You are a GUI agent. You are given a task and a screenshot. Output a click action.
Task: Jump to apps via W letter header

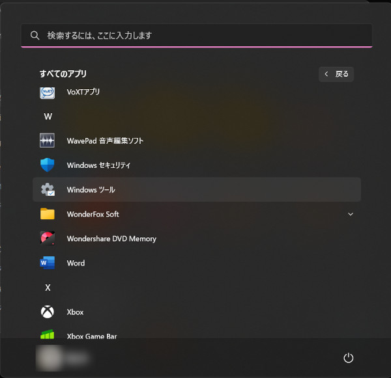(48, 116)
